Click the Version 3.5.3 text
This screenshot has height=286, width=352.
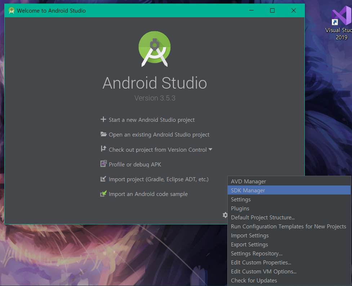pyautogui.click(x=155, y=98)
